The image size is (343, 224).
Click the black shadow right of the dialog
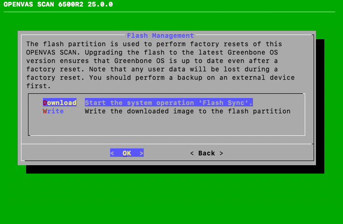pyautogui.click(x=320, y=103)
